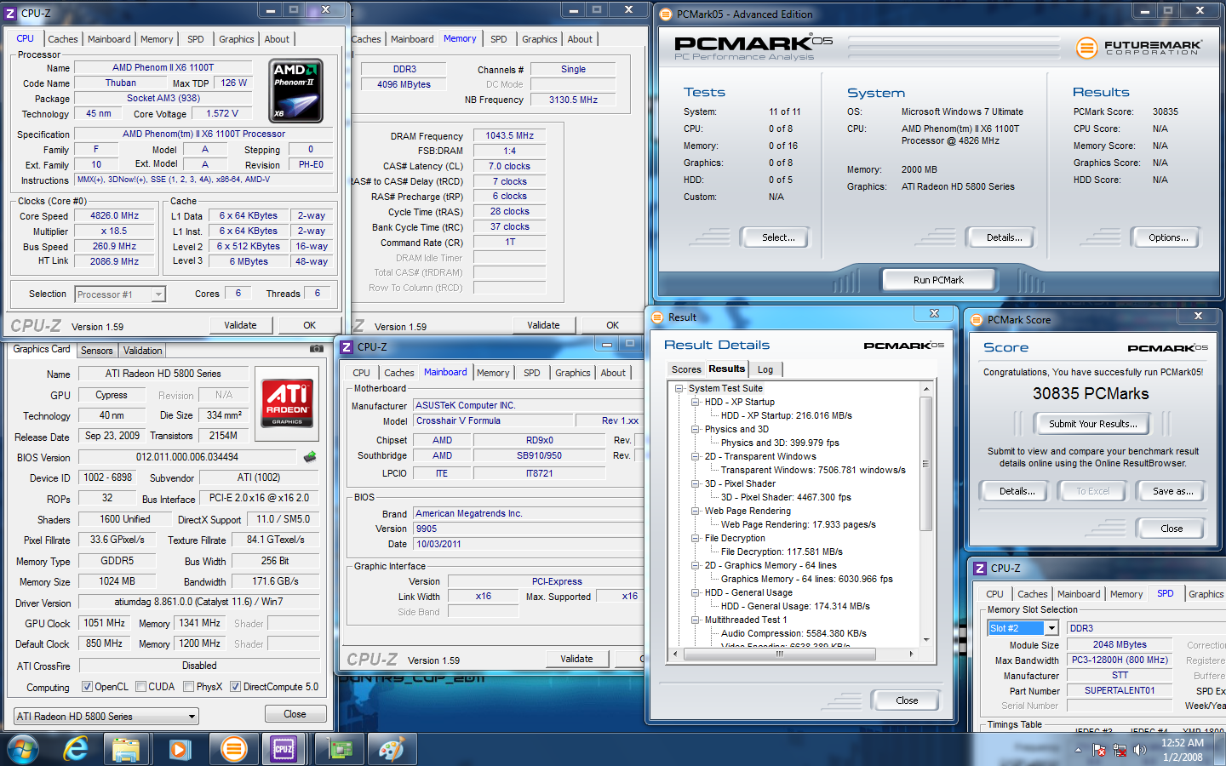Click the Futuremark Corporation logo
This screenshot has height=766, width=1226.
point(1140,48)
